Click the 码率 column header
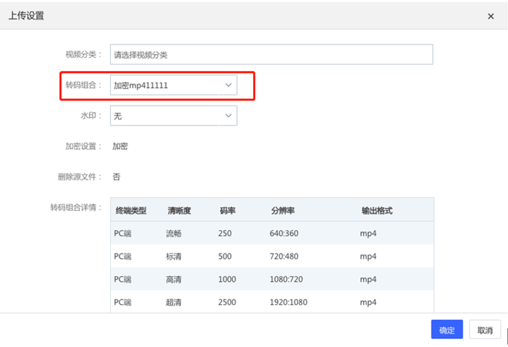Viewport: 508px width, 347px height. (228, 211)
